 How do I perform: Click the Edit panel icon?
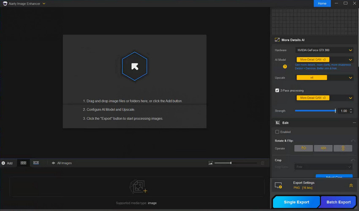click(x=277, y=123)
